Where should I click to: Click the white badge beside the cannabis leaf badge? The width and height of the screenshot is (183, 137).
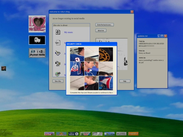point(98,134)
